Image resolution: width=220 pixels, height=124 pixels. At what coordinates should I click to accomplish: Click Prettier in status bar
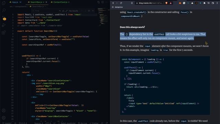tap(94, 123)
